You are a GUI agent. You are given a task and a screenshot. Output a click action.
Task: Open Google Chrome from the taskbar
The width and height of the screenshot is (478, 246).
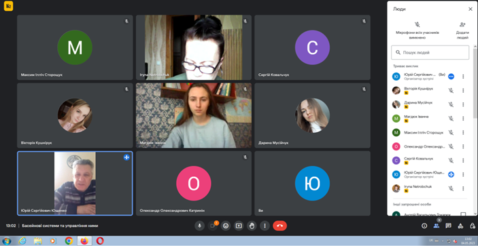point(69,241)
